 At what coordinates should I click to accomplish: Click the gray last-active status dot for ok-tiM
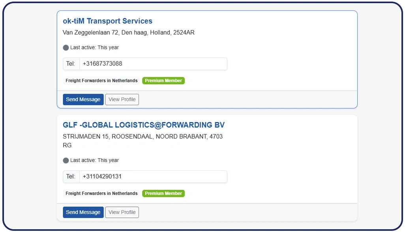[x=65, y=48]
